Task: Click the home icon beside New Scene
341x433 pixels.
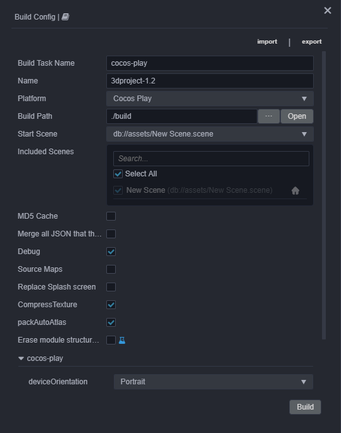Action: (x=295, y=190)
